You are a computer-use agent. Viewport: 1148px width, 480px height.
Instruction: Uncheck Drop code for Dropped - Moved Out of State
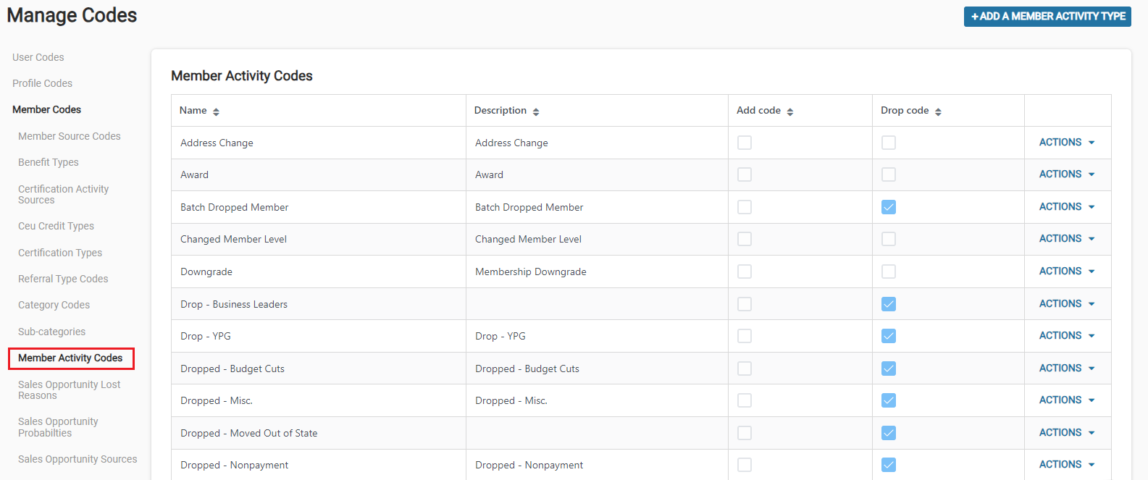pos(889,433)
